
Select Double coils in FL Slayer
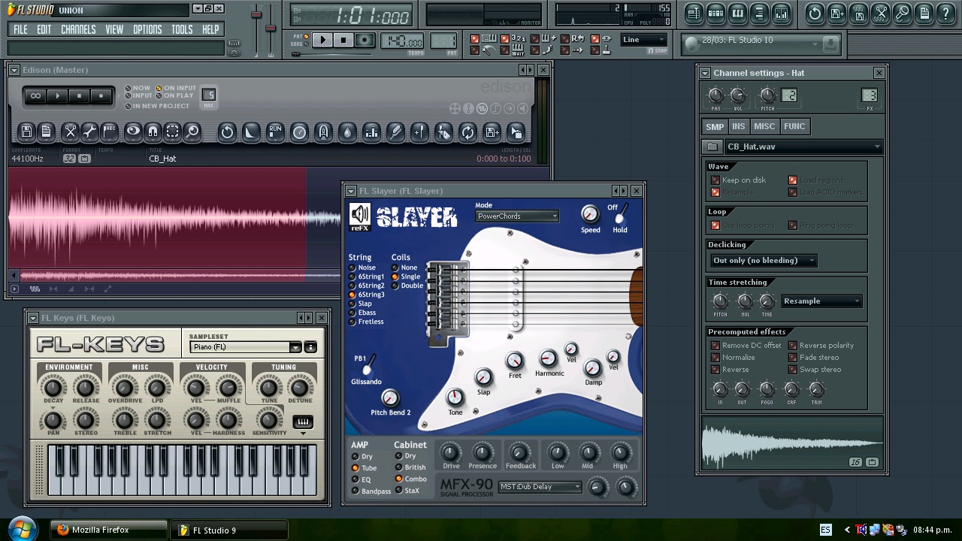pos(397,286)
